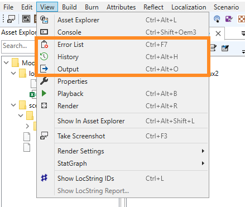This screenshot has width=245, height=207.
Task: Collapse the 'sc' folder node
Action: 13,105
